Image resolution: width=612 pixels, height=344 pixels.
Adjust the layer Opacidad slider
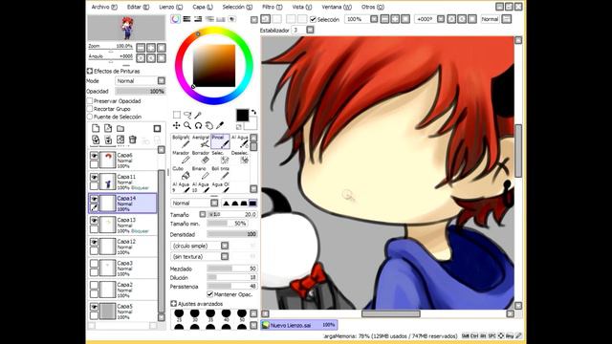click(x=141, y=92)
